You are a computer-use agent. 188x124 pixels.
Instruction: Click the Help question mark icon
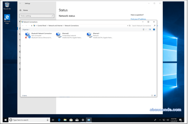coord(154,29)
